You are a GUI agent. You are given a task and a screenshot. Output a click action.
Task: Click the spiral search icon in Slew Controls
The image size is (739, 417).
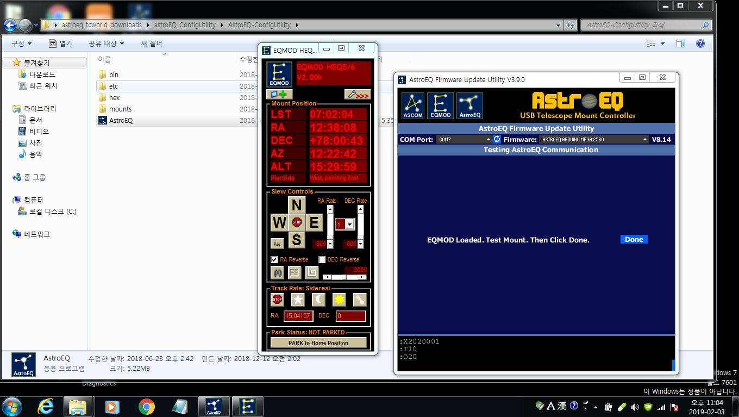312,272
